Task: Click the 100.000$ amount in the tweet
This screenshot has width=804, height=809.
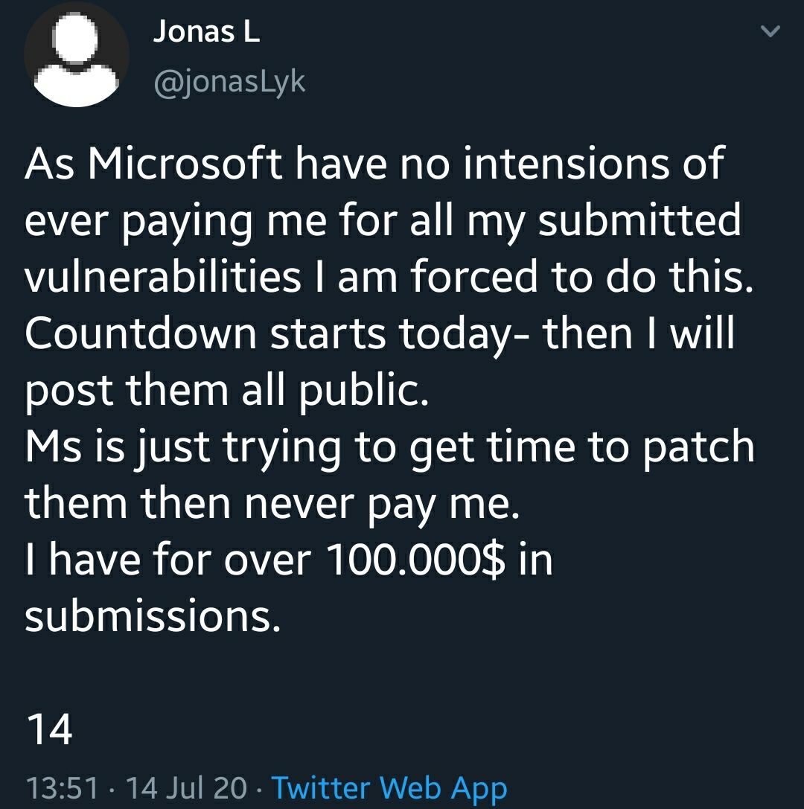Action: tap(415, 560)
